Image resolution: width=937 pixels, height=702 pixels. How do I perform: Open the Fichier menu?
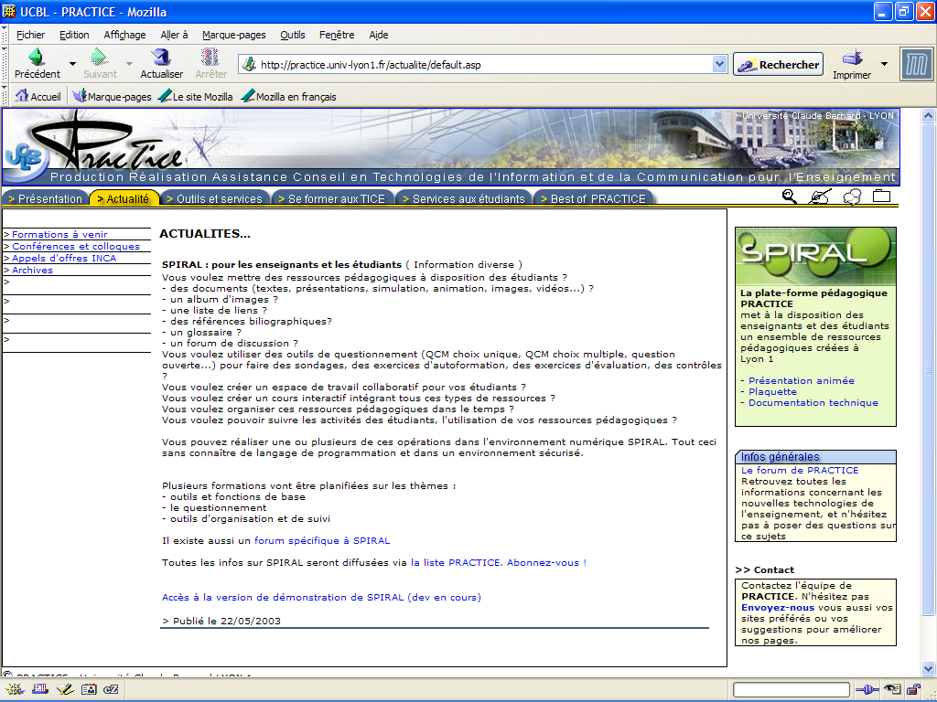point(30,35)
